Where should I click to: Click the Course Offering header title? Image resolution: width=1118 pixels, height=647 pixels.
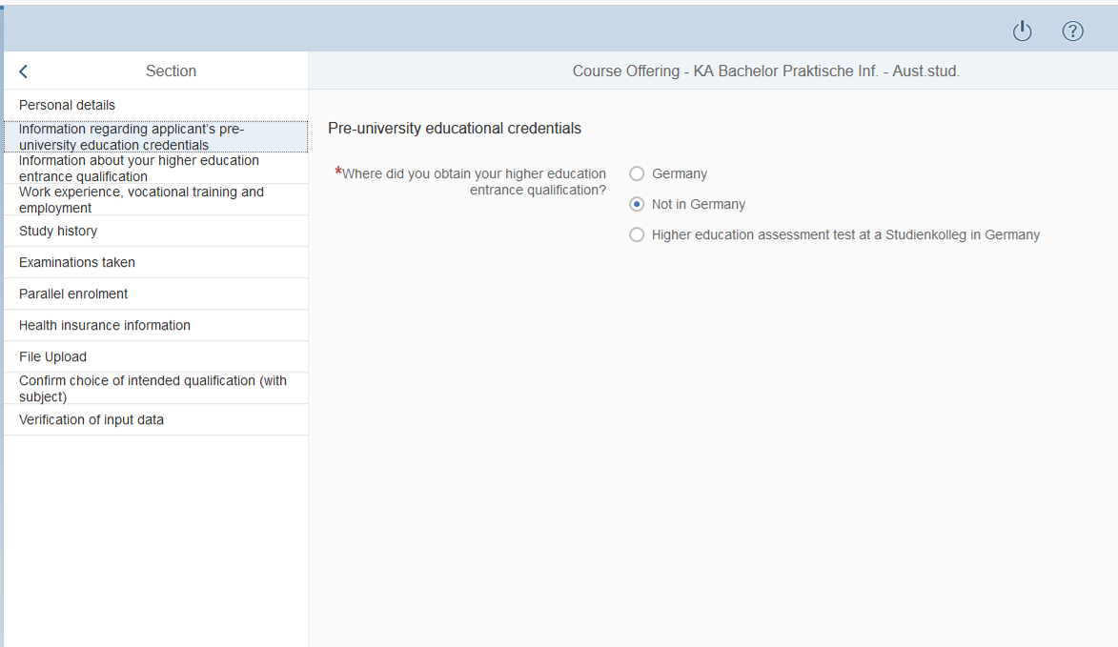765,71
